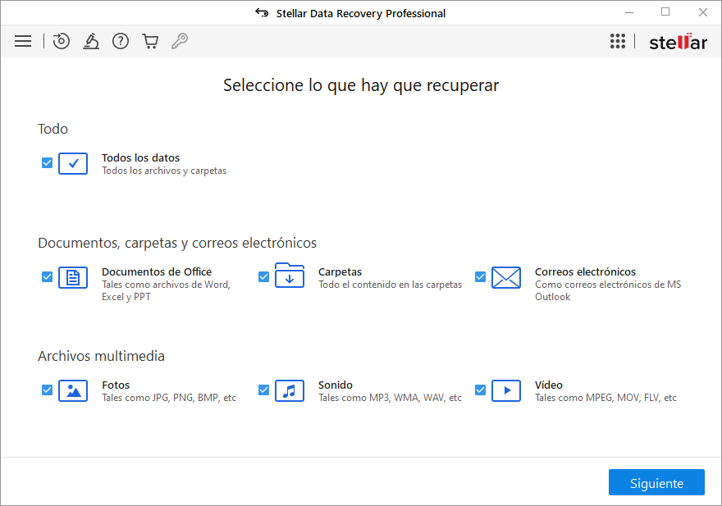The width and height of the screenshot is (722, 506).
Task: Click the Stellar logo
Action: coord(678,42)
